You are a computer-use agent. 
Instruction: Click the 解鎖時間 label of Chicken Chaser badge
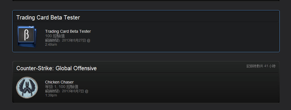point(53,91)
